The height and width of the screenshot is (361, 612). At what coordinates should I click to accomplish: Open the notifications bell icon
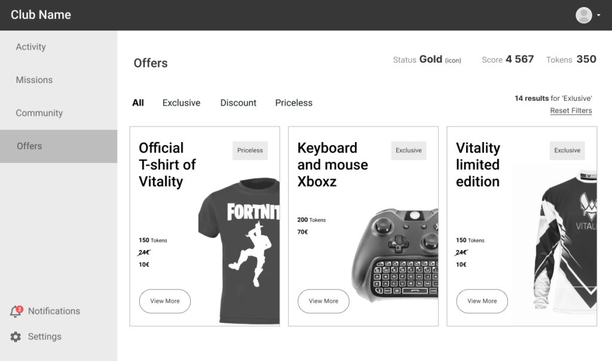[x=16, y=311]
